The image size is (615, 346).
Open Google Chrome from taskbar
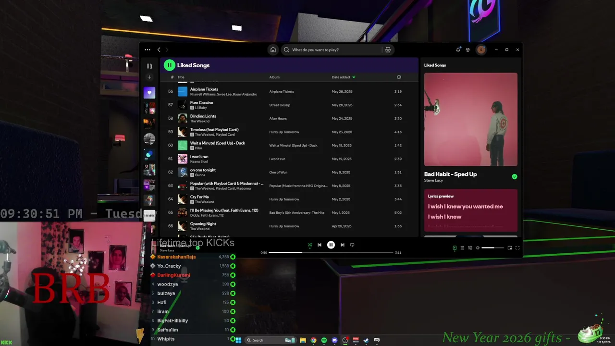click(313, 340)
